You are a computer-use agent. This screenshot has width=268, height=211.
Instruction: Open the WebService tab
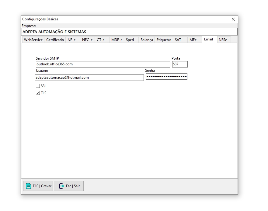point(33,40)
